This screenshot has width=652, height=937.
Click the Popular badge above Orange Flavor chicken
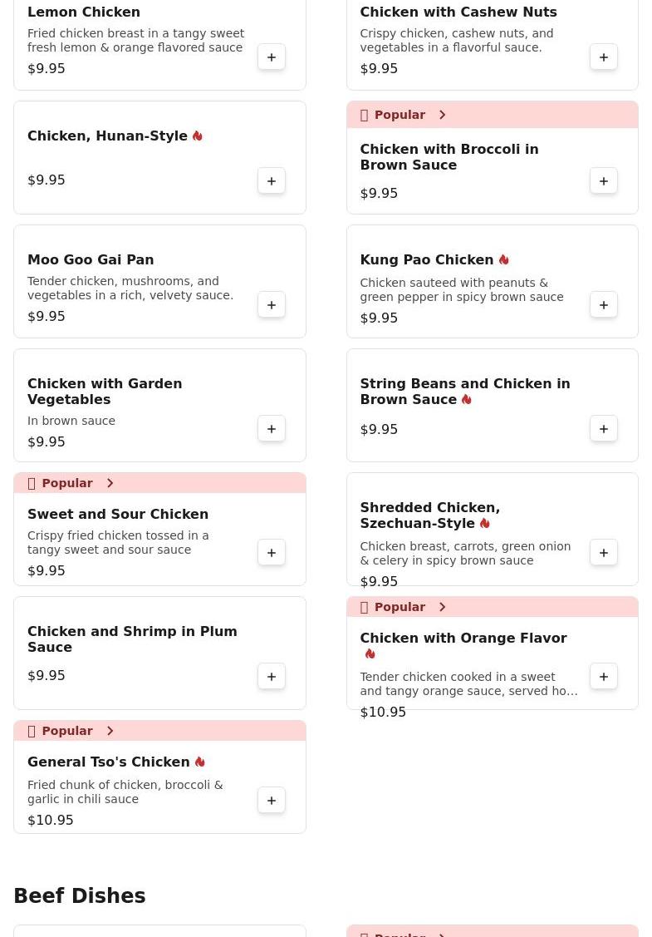pyautogui.click(x=400, y=607)
